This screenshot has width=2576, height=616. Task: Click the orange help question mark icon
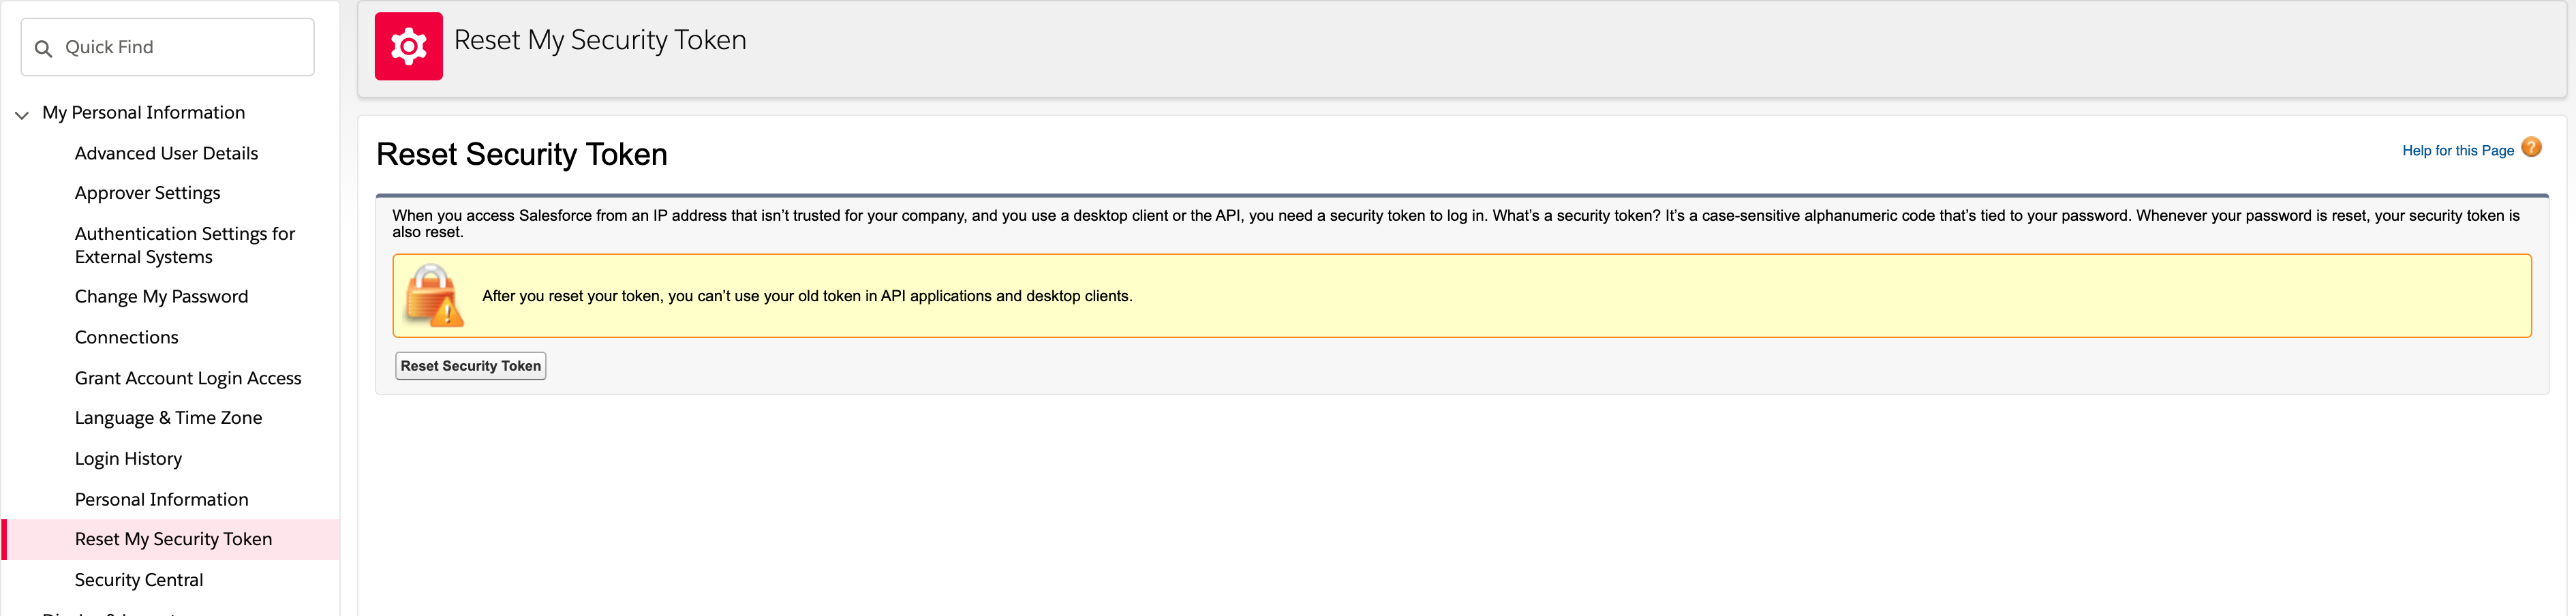point(2531,148)
